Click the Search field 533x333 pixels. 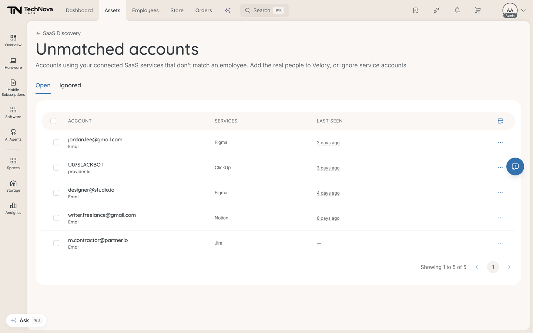264,10
